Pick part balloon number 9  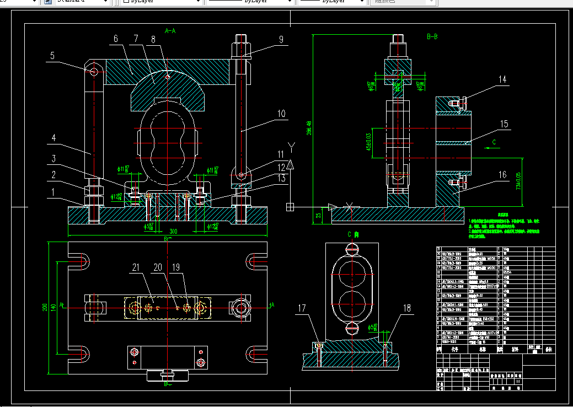(281, 39)
